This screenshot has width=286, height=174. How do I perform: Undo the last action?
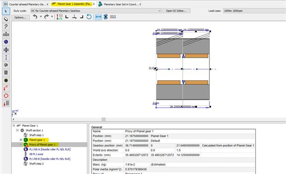tap(35, 17)
